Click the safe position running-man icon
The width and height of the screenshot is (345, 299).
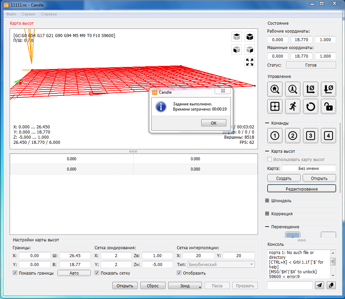pos(293,106)
